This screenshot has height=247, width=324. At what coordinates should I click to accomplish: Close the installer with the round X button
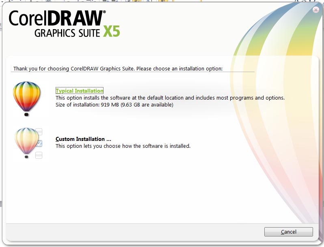point(316,10)
